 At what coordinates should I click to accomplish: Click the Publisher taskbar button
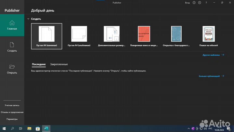[46, 128]
